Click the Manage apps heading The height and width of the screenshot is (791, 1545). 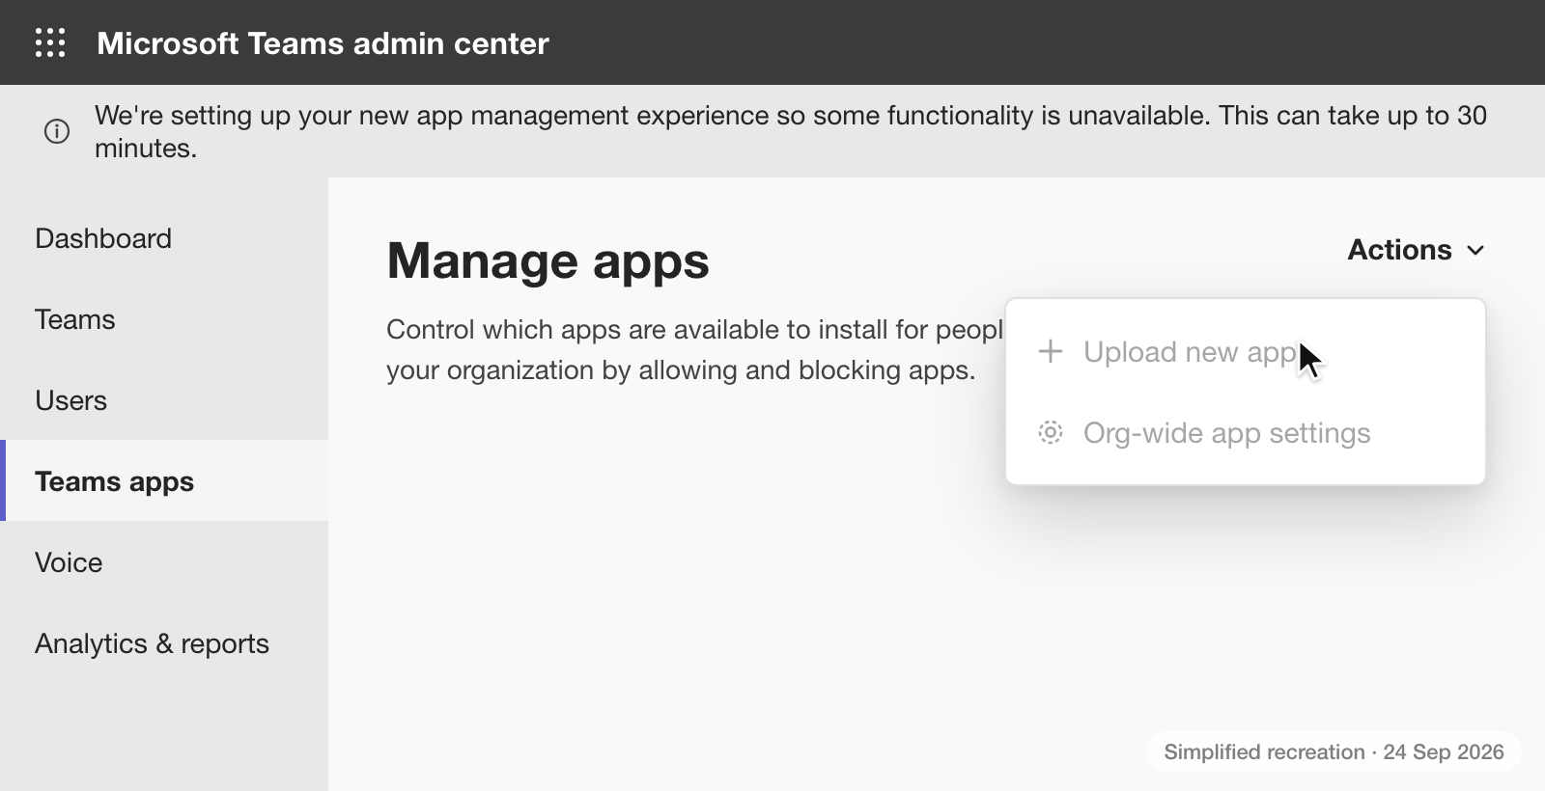click(548, 260)
